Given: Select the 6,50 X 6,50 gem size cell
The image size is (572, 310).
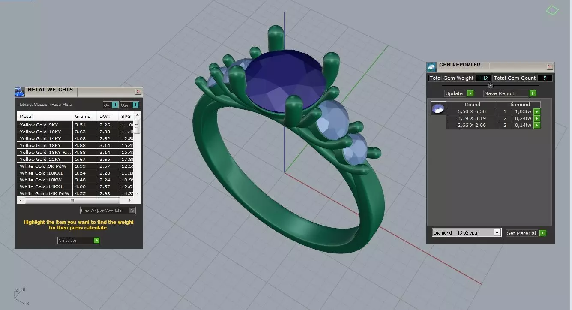Looking at the screenshot, I should click(x=471, y=112).
